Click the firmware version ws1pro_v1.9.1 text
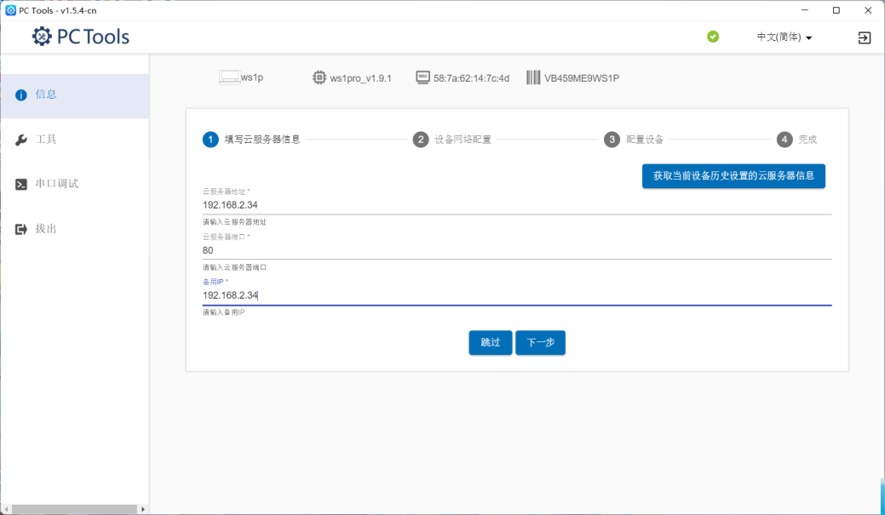Screen dimensions: 885x515 coord(360,78)
